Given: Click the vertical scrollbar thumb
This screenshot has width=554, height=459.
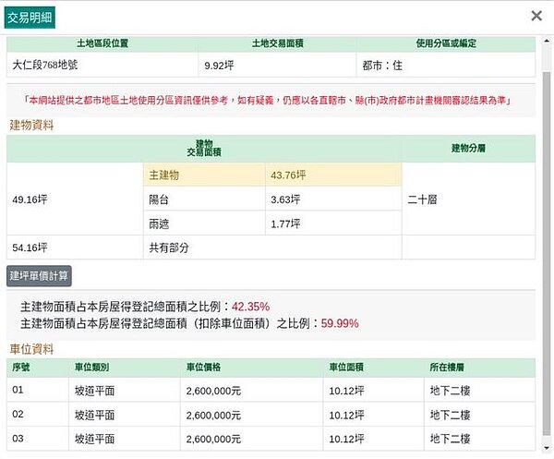Looking at the screenshot, I should tap(547, 253).
